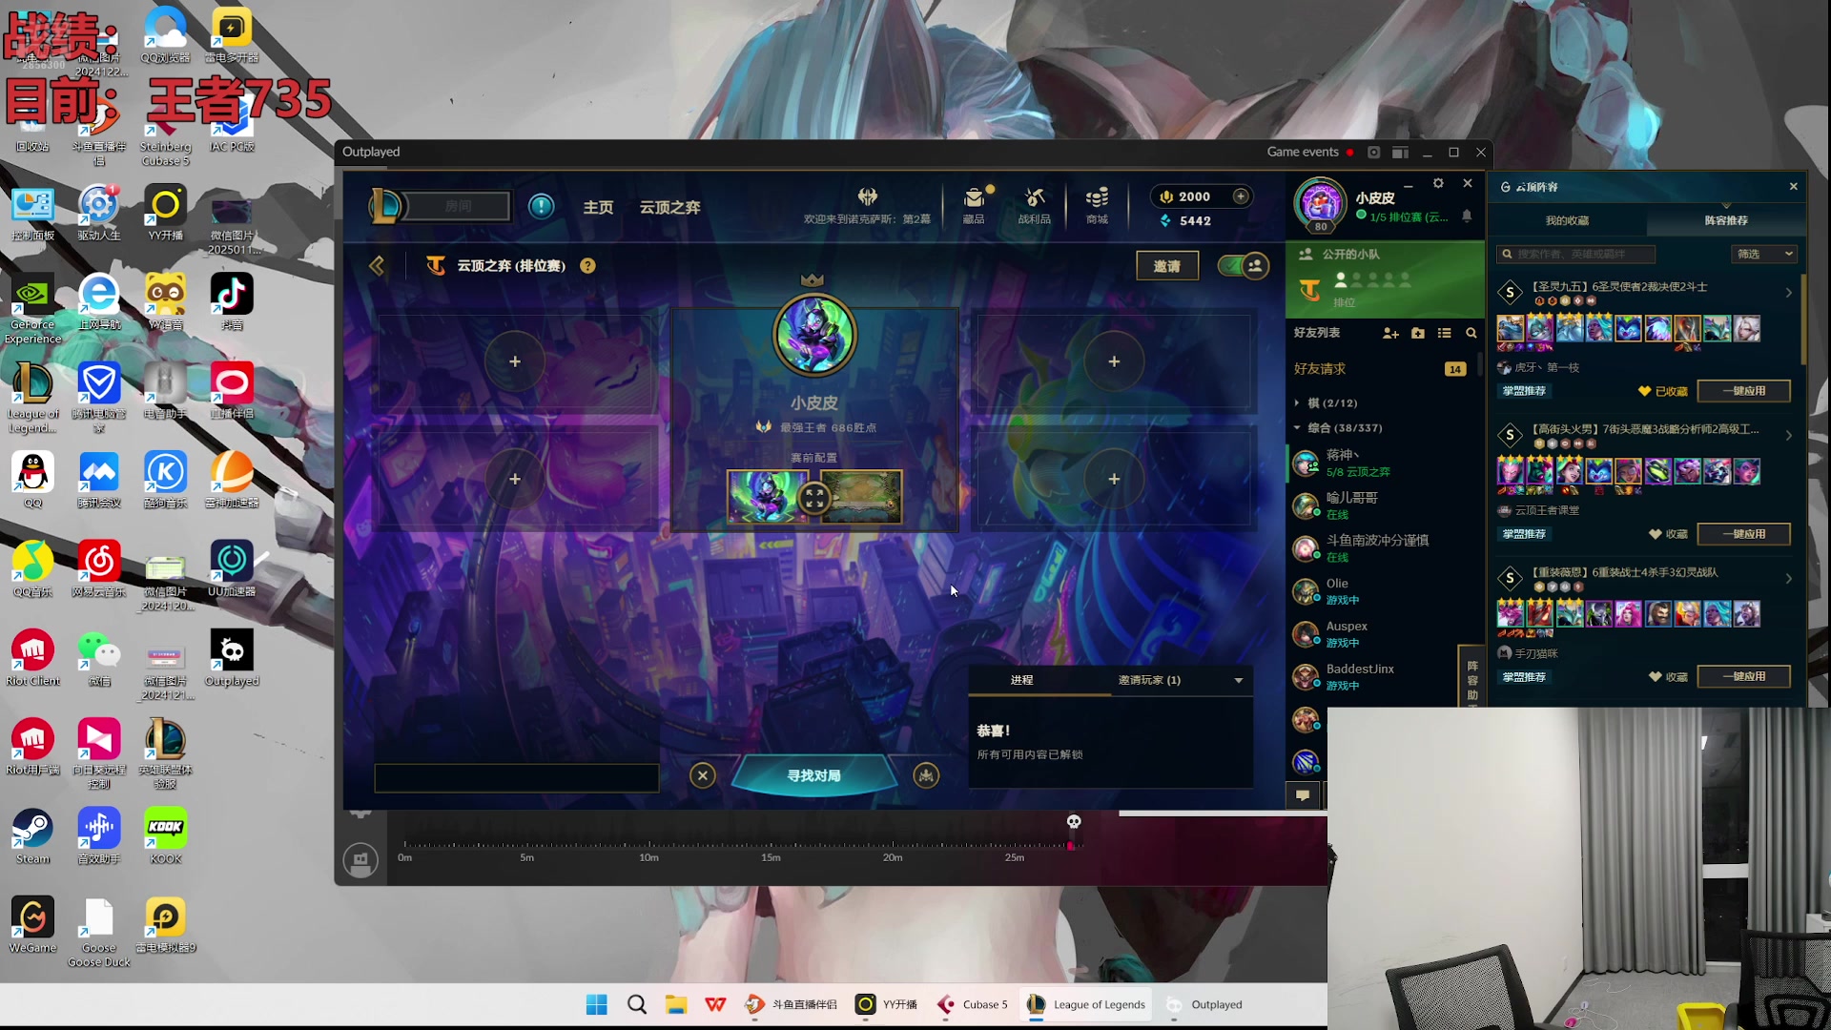Open the 筛选 filter dropdown
Viewport: 1831px width, 1030px height.
(x=1764, y=254)
